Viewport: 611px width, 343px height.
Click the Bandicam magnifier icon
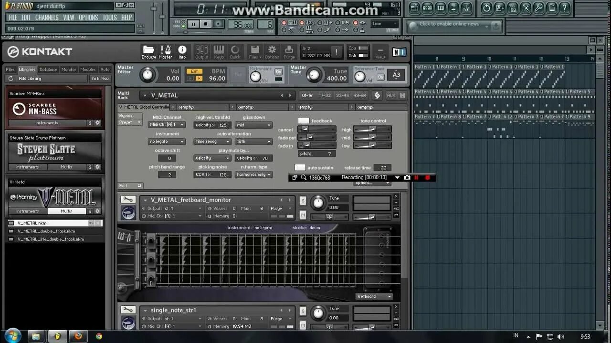pyautogui.click(x=304, y=178)
